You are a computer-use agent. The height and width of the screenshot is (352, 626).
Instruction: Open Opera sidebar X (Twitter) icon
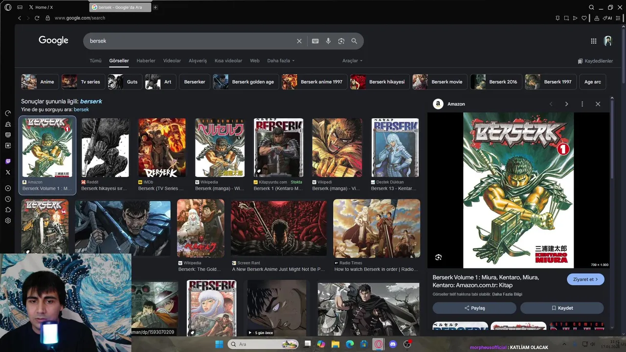pos(8,172)
